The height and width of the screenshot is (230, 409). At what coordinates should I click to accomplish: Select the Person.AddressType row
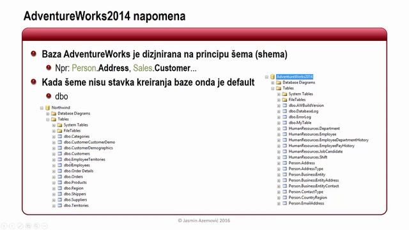(x=305, y=169)
